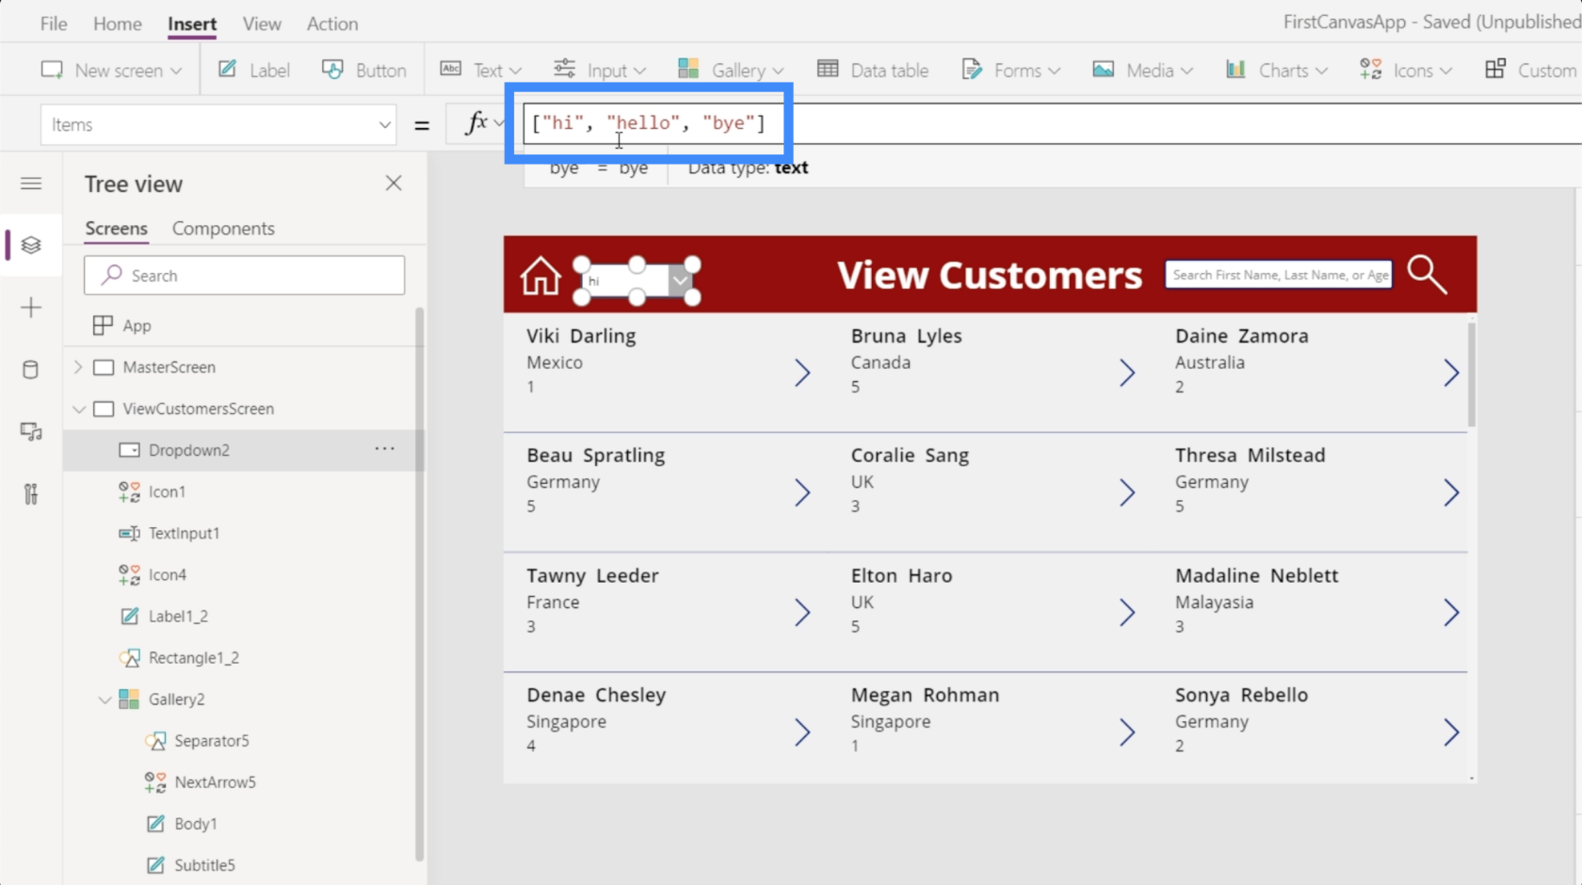Click the gallery vertical scrollbar

point(1472,373)
